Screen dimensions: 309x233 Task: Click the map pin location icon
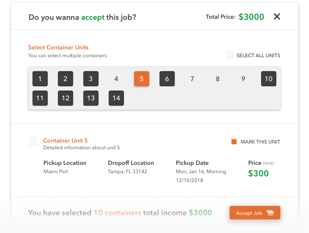pos(34,141)
